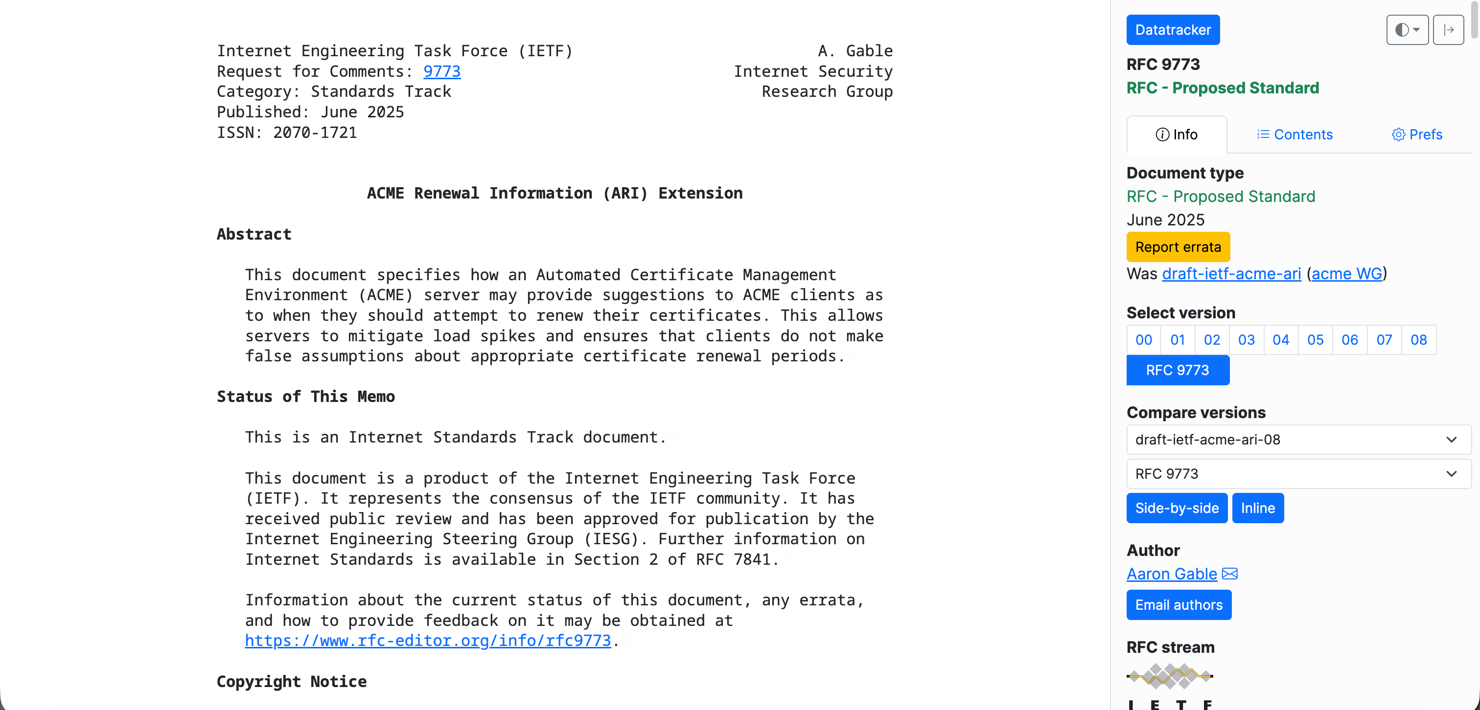This screenshot has height=710, width=1480.
Task: Select the RFC 9773 version button
Action: pyautogui.click(x=1177, y=370)
